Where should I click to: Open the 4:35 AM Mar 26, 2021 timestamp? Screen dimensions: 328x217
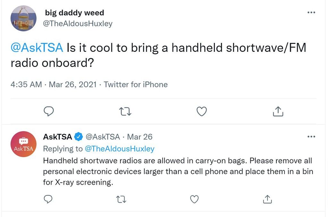coord(53,84)
